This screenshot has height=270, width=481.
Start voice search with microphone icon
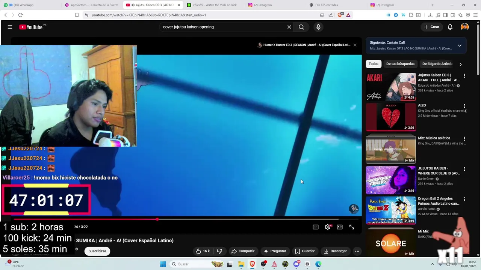(318, 27)
